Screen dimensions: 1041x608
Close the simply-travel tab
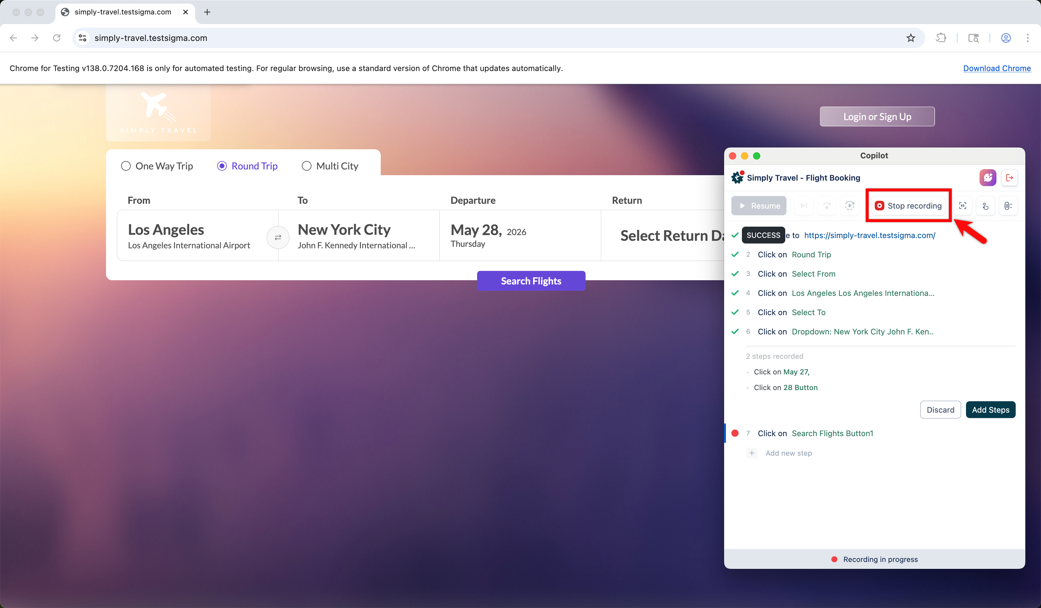coord(186,12)
